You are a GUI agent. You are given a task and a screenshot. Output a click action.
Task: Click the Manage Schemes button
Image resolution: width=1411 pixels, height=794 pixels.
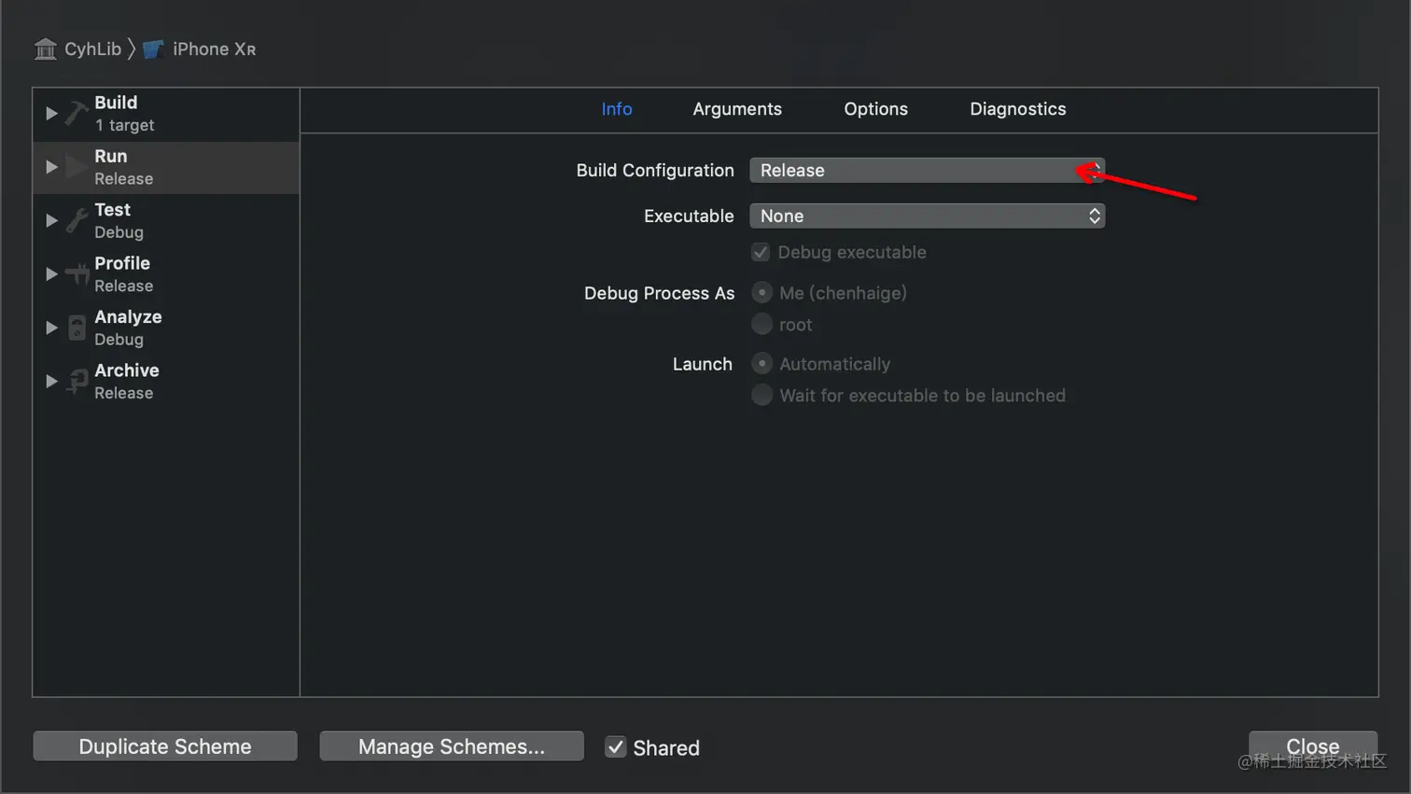pos(452,746)
